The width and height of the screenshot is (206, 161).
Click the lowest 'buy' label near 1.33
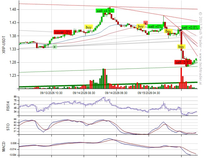181,47
